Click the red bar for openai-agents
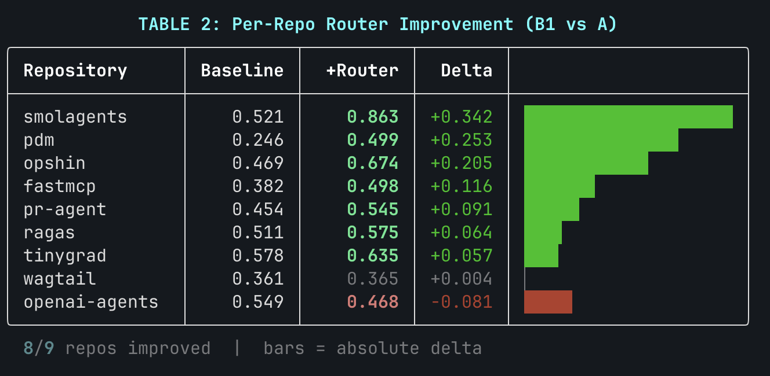Image resolution: width=770 pixels, height=376 pixels. pos(548,302)
